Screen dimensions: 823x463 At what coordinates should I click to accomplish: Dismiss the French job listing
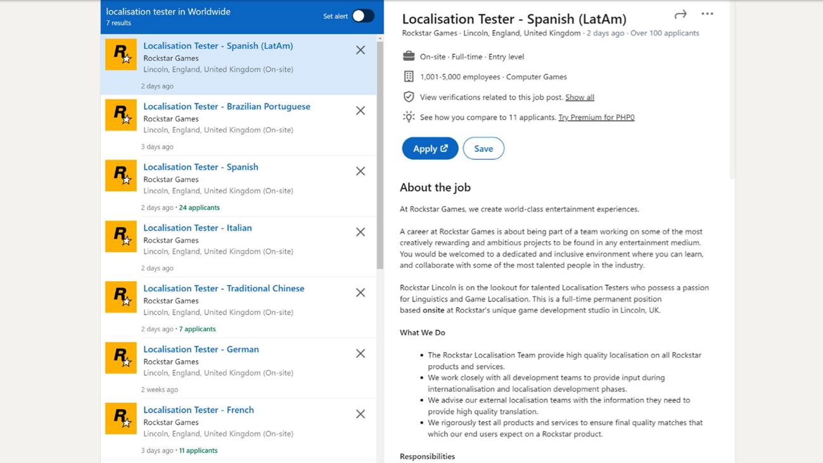(360, 414)
